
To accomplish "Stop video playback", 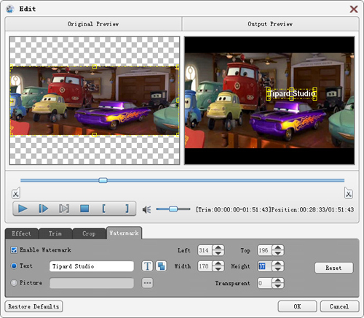I will pos(84,209).
